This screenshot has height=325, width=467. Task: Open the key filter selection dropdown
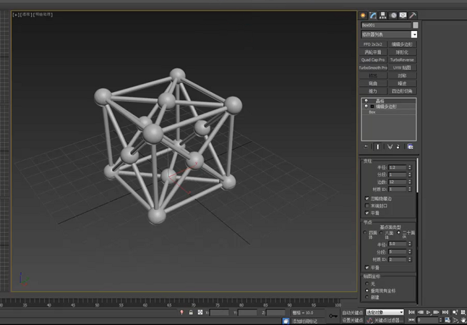[x=385, y=312]
